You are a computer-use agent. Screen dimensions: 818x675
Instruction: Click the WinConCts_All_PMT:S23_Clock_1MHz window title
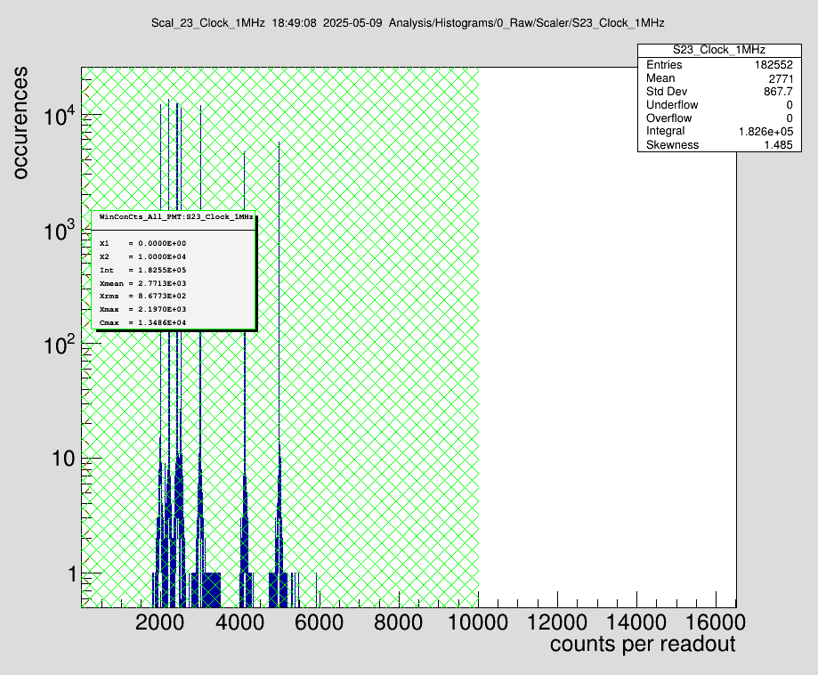click(176, 216)
